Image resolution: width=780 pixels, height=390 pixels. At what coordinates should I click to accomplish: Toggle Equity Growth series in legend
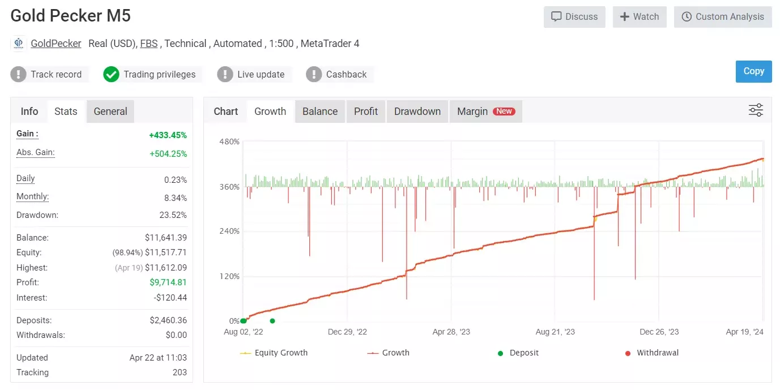274,353
